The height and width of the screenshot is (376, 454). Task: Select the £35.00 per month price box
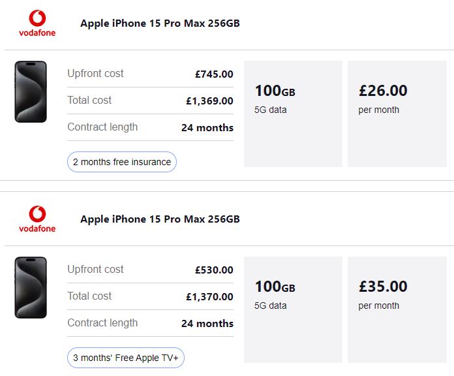tap(397, 309)
